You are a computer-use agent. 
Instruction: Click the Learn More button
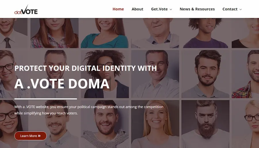pos(31,136)
